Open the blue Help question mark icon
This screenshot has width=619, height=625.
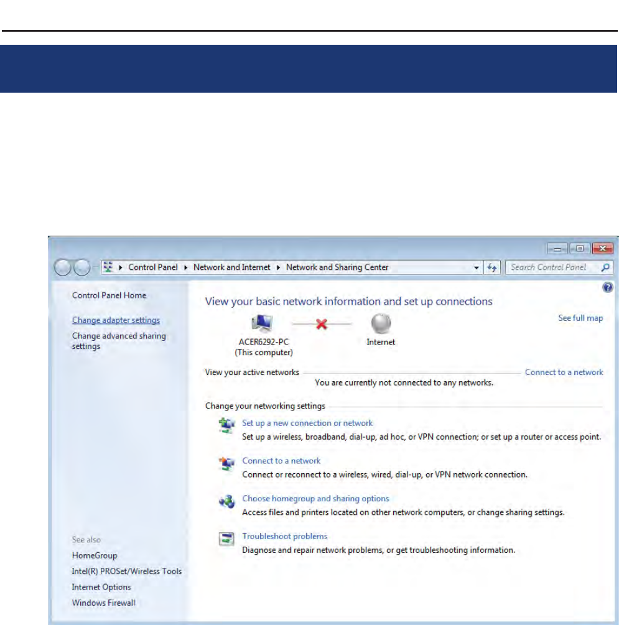click(607, 287)
